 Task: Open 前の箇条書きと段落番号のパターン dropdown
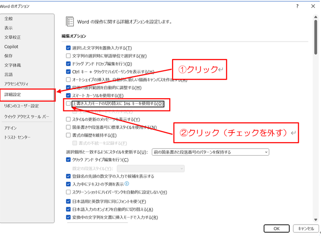(x=210, y=152)
